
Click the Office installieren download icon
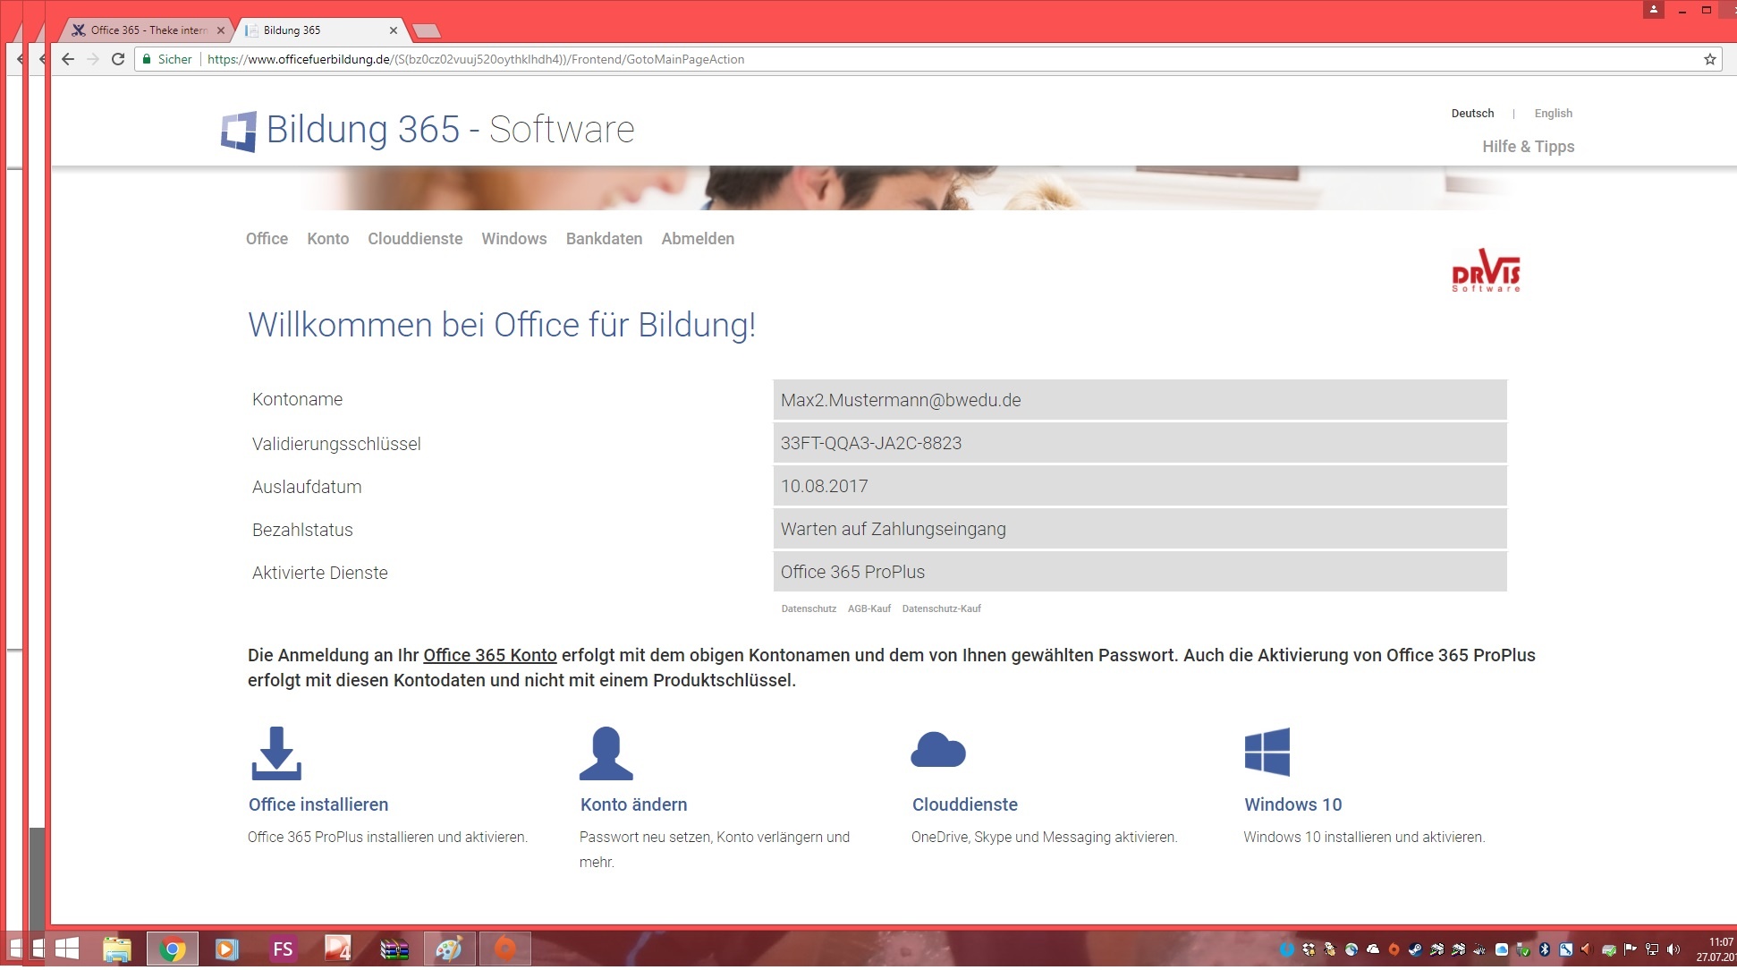point(276,753)
